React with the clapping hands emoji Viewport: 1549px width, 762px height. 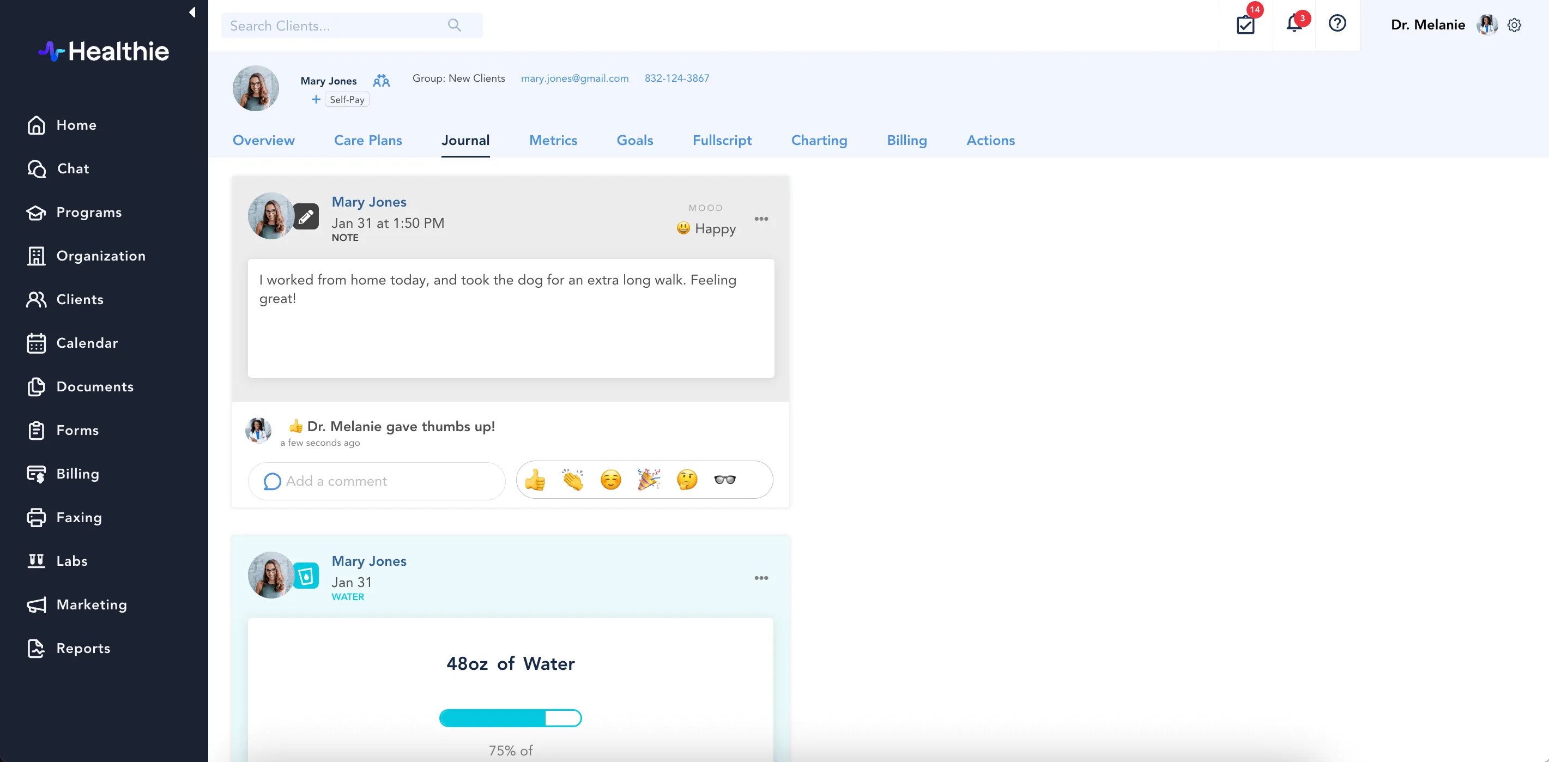click(572, 480)
